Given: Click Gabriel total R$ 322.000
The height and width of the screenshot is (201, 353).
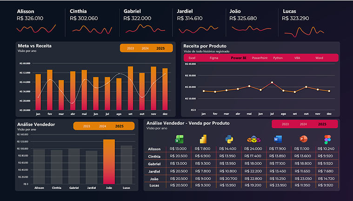Looking at the screenshot, I should 137,18.
